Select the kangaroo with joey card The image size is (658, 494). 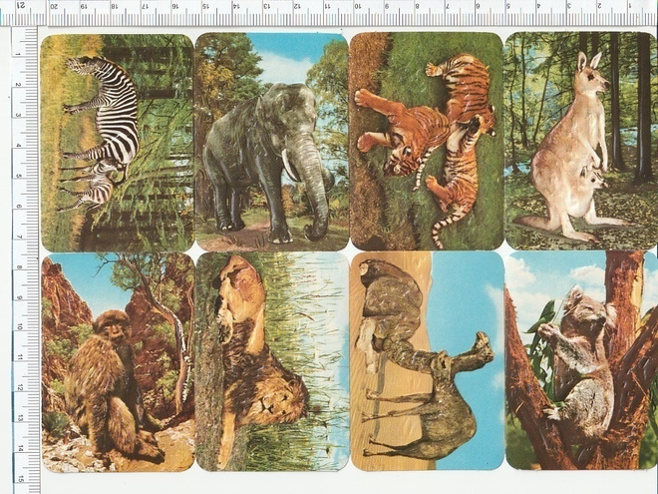coord(581,141)
